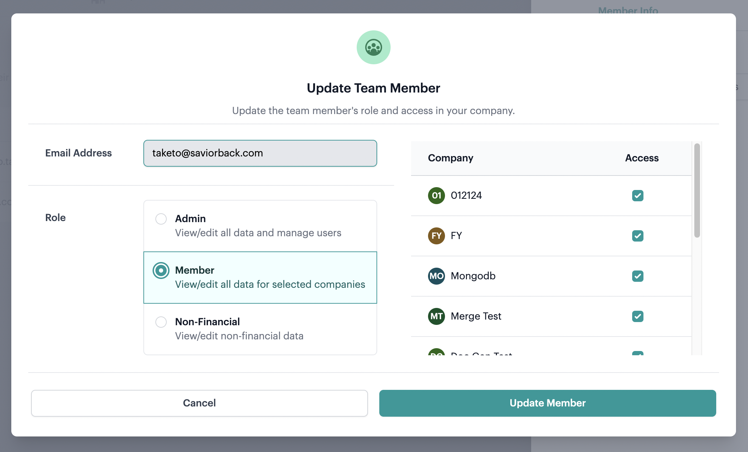Click the Access column header
This screenshot has height=452, width=748.
pyautogui.click(x=642, y=158)
